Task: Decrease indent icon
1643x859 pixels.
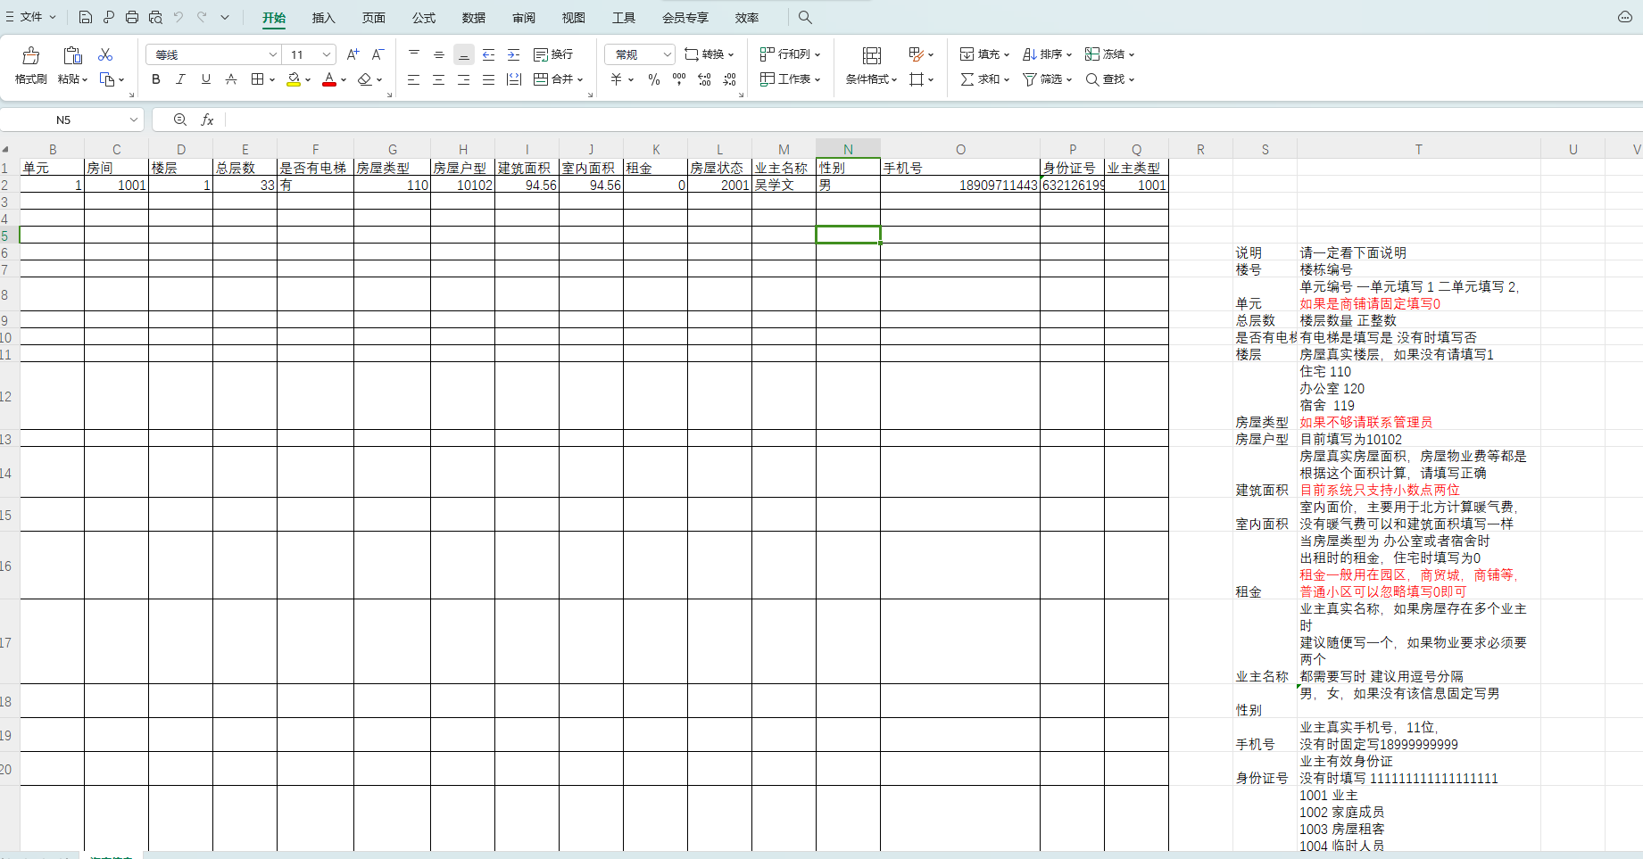Action: click(489, 54)
